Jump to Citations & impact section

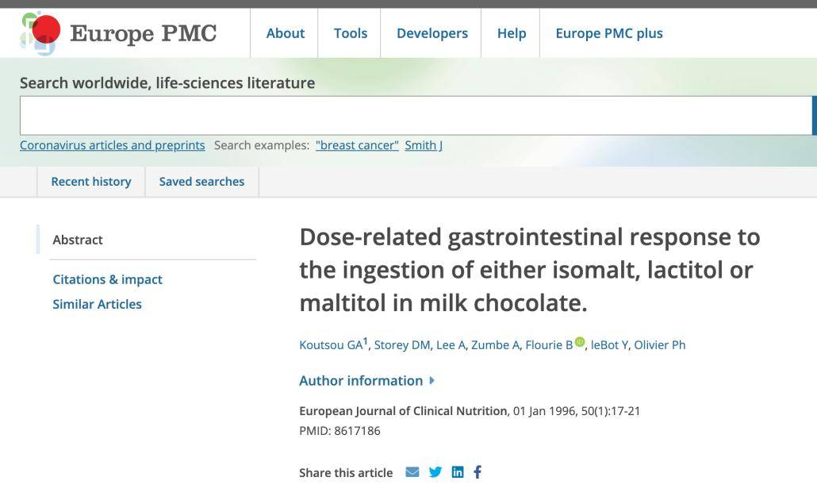coord(107,279)
